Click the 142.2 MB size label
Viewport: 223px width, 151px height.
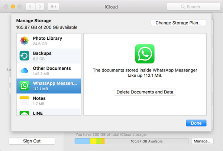(x=41, y=74)
